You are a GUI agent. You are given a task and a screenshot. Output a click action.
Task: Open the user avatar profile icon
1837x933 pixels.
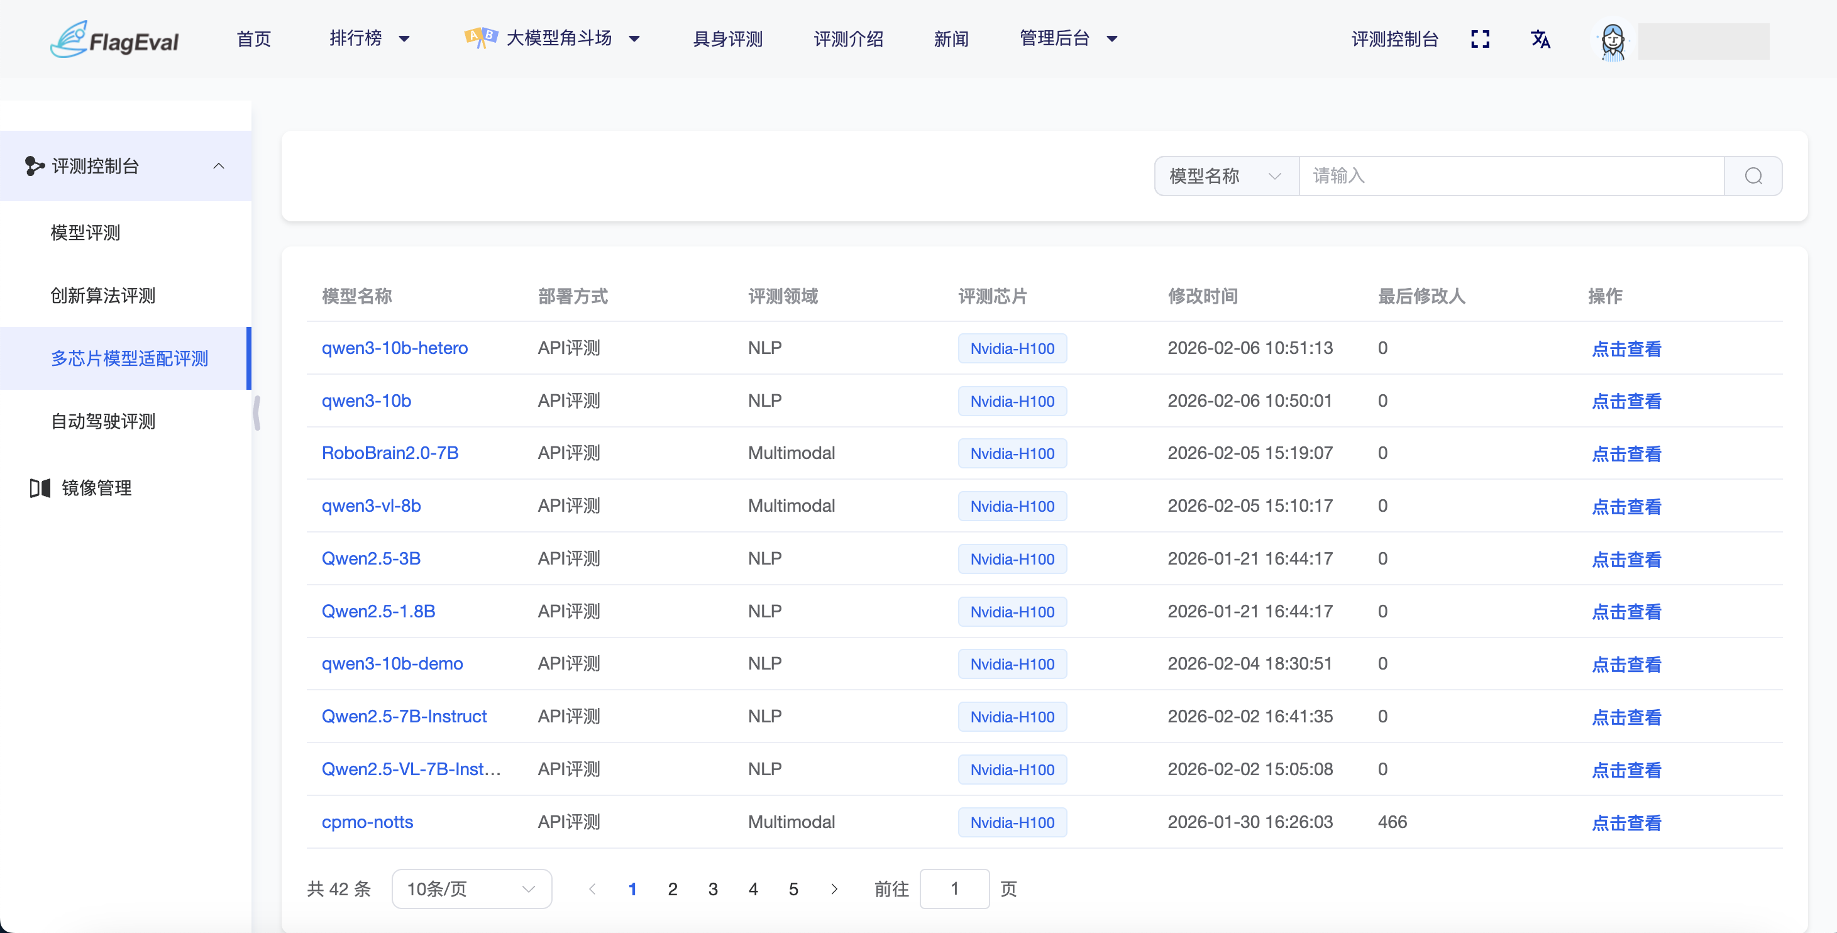pos(1613,41)
